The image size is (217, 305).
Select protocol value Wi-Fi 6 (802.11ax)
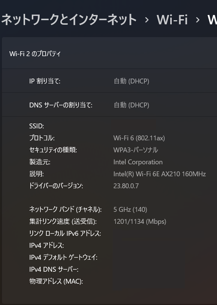[x=139, y=138]
